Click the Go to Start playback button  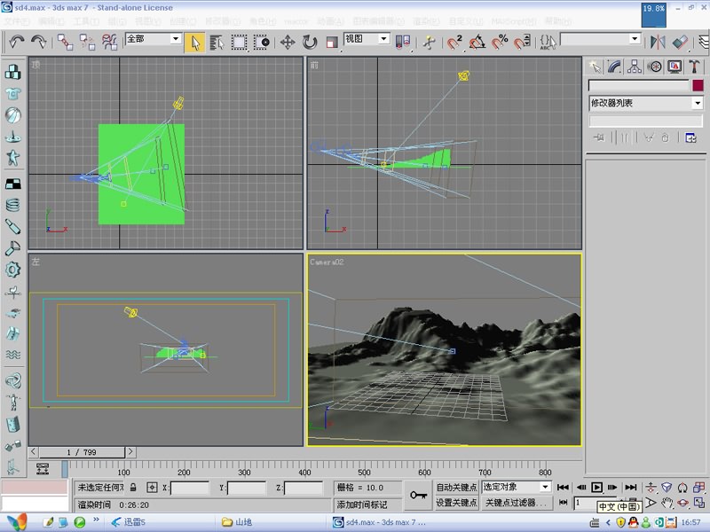click(563, 487)
